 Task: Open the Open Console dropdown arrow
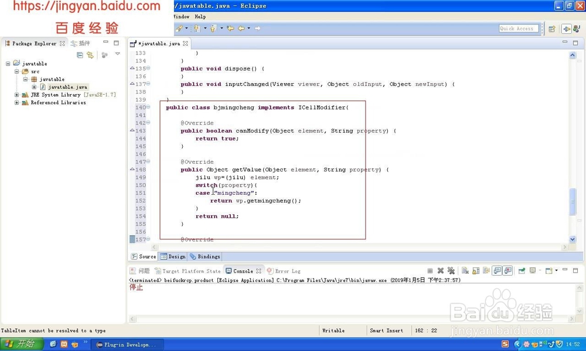click(556, 271)
